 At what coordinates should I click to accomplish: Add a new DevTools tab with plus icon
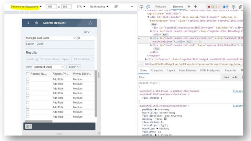196,7
